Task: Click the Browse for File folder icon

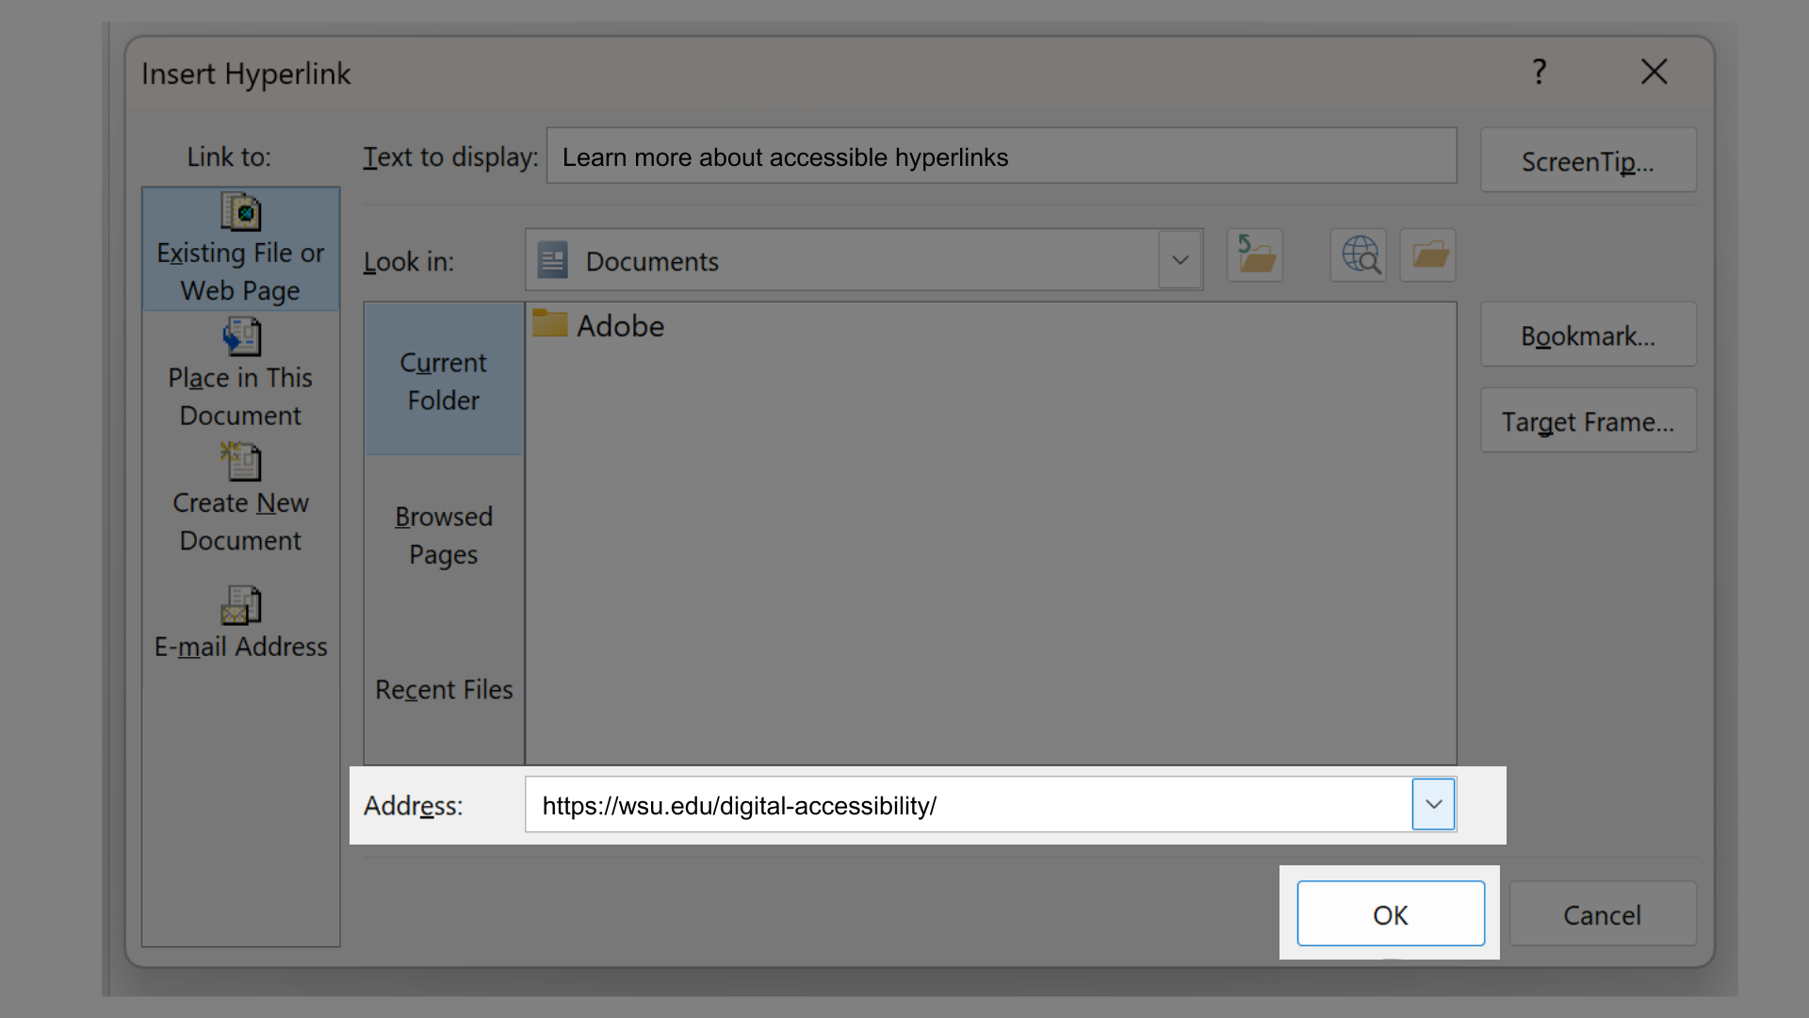Action: click(1426, 254)
